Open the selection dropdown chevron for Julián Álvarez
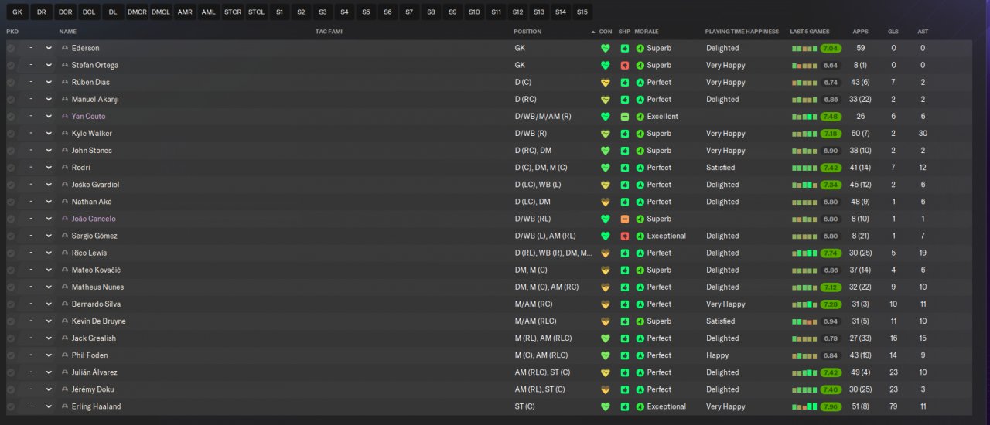The image size is (990, 425). [x=49, y=372]
